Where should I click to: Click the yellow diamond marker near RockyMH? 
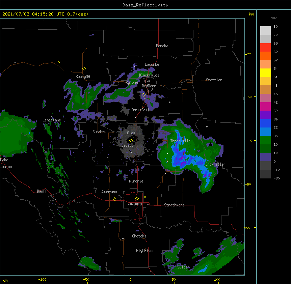[x=84, y=69]
